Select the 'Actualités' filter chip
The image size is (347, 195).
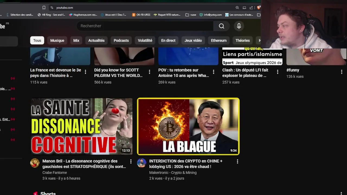(97, 40)
